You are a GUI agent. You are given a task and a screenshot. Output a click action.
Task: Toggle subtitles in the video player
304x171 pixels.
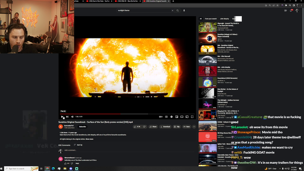point(166,117)
